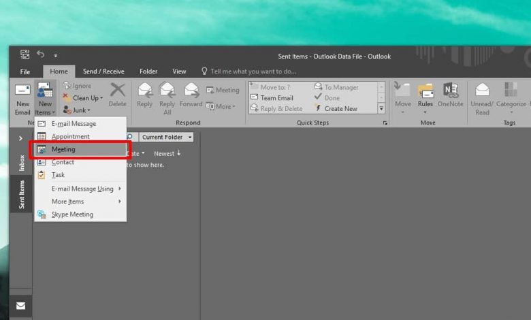The height and width of the screenshot is (320, 531).
Task: Expand the folder pane chevron
Action: pyautogui.click(x=20, y=138)
